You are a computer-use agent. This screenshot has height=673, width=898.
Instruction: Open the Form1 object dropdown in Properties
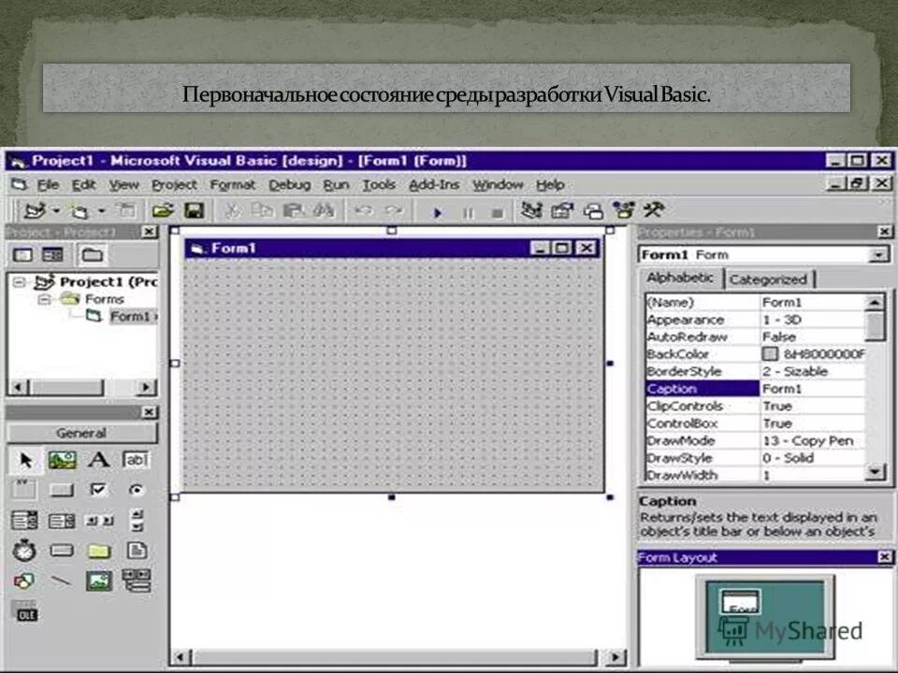(878, 255)
